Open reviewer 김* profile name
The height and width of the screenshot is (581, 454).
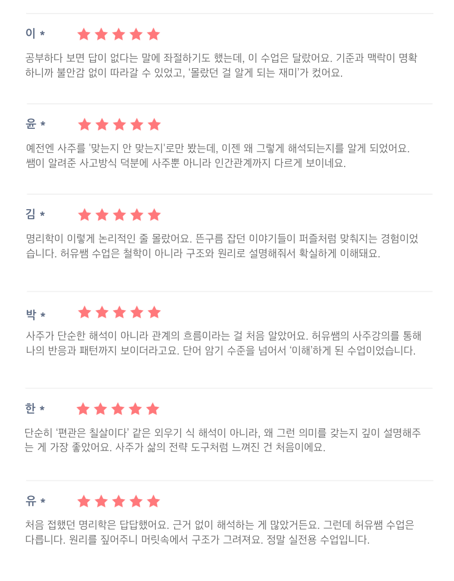click(35, 214)
